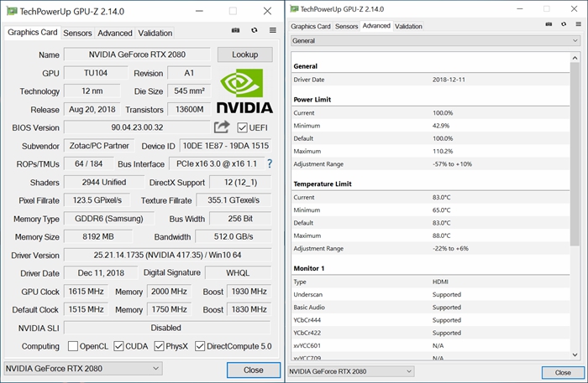Click the YCbCr444 row
The height and width of the screenshot is (383, 588).
point(430,320)
